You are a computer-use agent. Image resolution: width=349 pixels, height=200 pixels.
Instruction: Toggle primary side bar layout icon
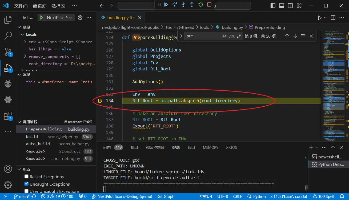(273, 6)
